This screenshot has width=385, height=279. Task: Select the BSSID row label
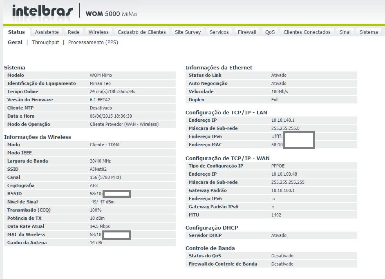(14, 194)
